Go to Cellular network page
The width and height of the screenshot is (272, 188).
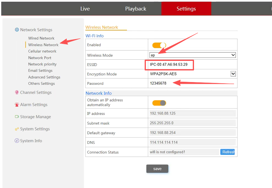click(42, 51)
